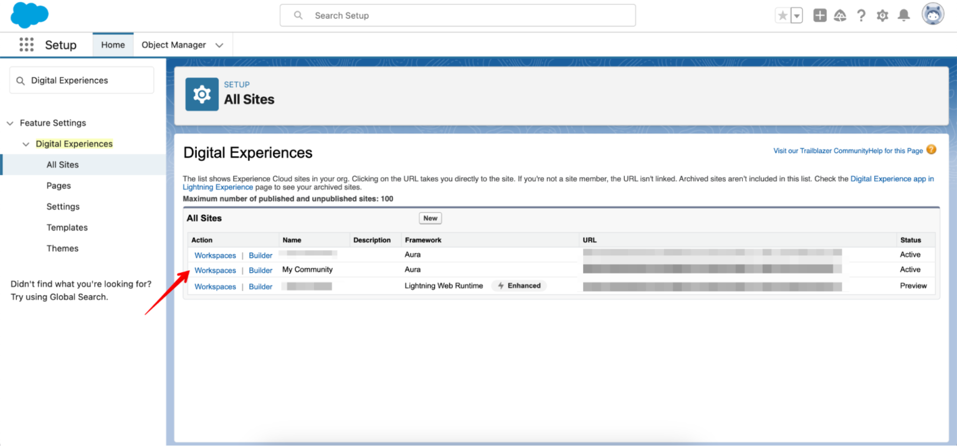
Task: Open the favorites list dropdown arrow
Action: point(797,16)
